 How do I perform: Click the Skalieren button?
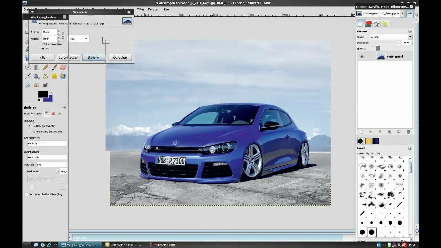94,58
